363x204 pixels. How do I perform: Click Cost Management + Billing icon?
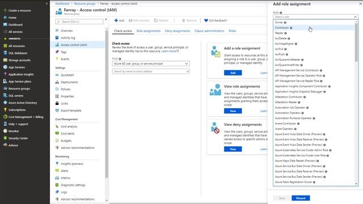pos(5,117)
